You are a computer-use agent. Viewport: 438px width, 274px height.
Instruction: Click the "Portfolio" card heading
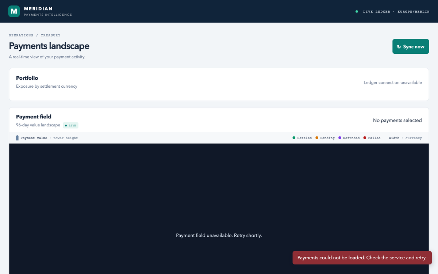tap(27, 78)
